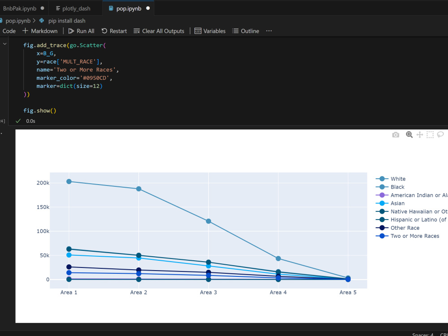This screenshot has width=448, height=336.
Task: Open the notebook Outline
Action: point(246,31)
